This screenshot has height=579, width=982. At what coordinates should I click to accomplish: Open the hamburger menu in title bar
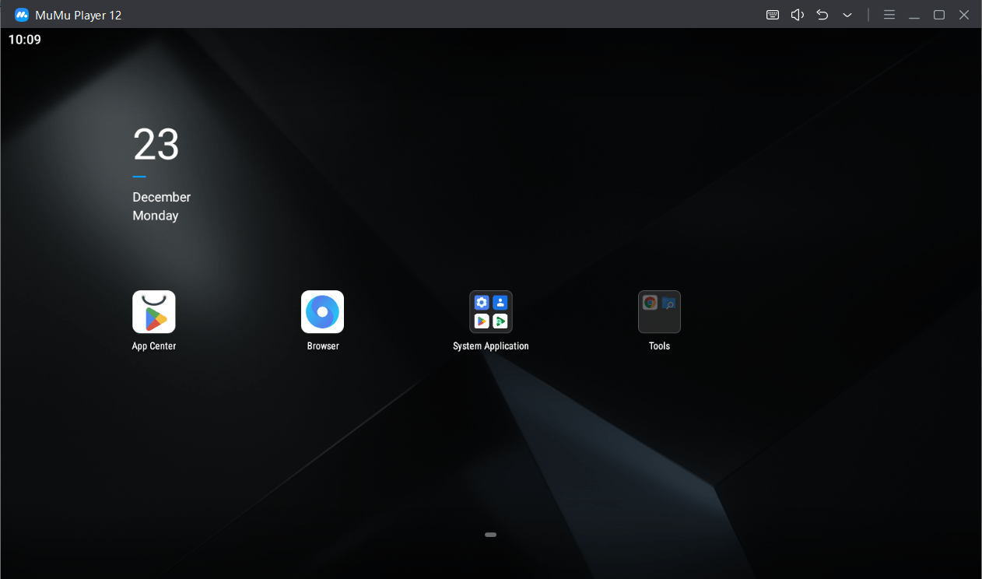point(889,15)
